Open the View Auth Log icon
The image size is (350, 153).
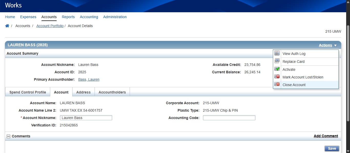(277, 53)
